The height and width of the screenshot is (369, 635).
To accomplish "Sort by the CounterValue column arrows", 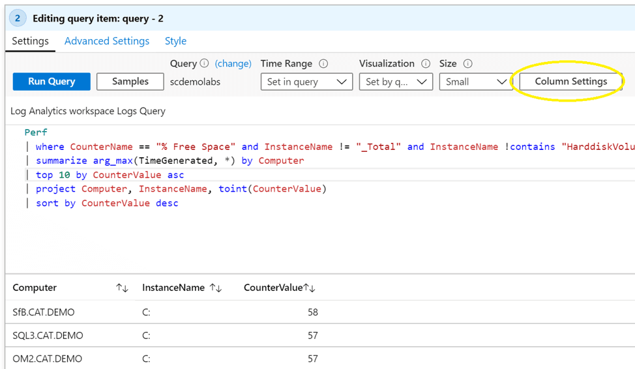I will (310, 288).
